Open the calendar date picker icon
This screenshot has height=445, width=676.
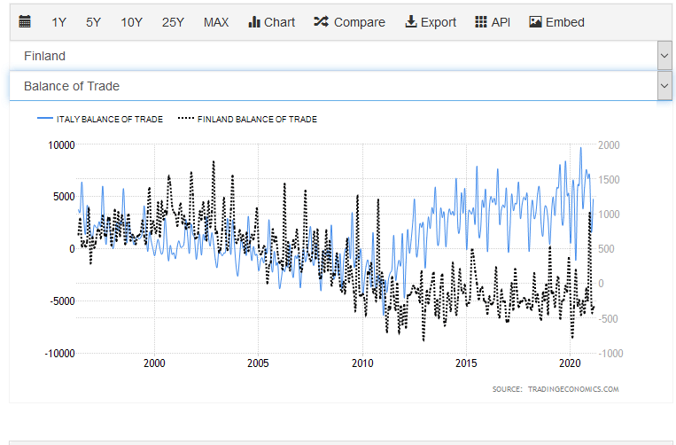coord(25,22)
